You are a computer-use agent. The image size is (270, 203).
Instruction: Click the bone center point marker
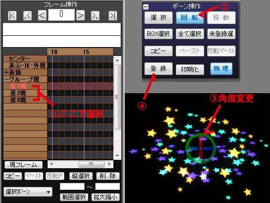[201, 149]
